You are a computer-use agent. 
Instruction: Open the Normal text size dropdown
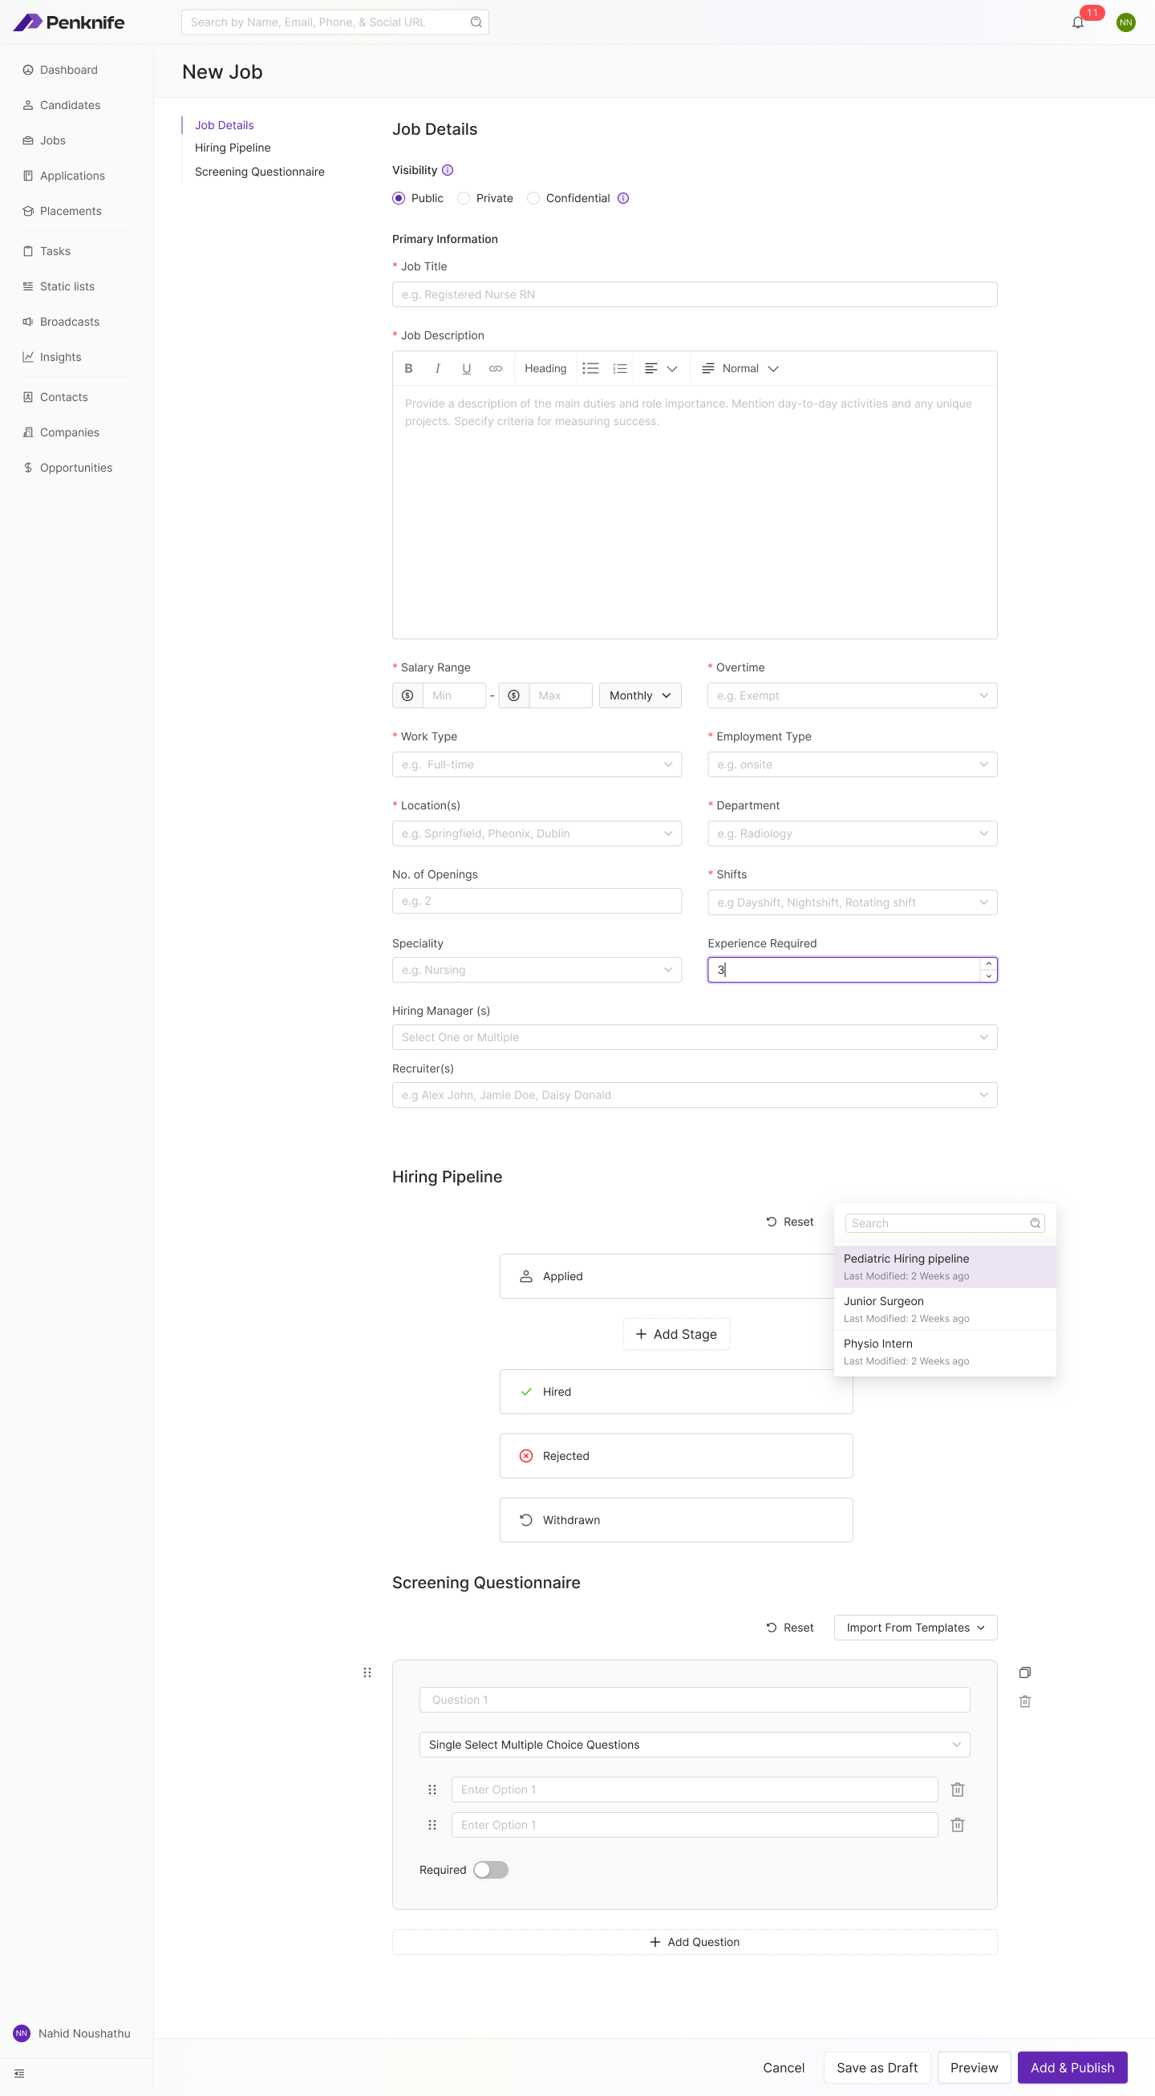point(740,369)
